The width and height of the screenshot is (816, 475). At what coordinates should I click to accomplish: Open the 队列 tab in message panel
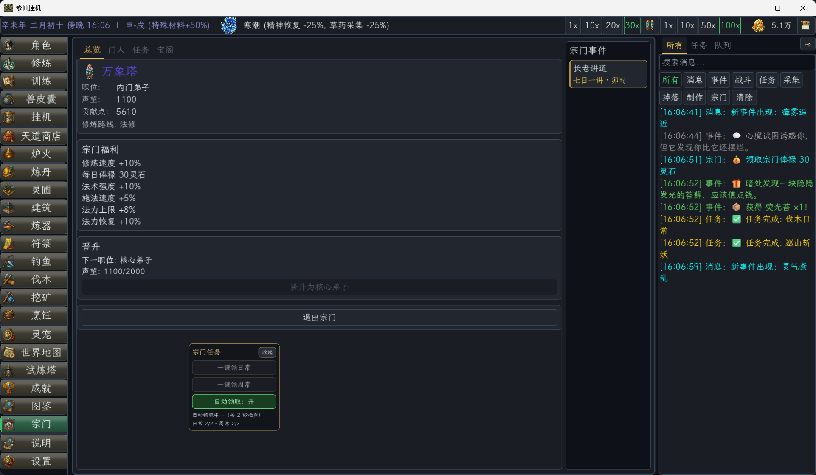pos(723,45)
